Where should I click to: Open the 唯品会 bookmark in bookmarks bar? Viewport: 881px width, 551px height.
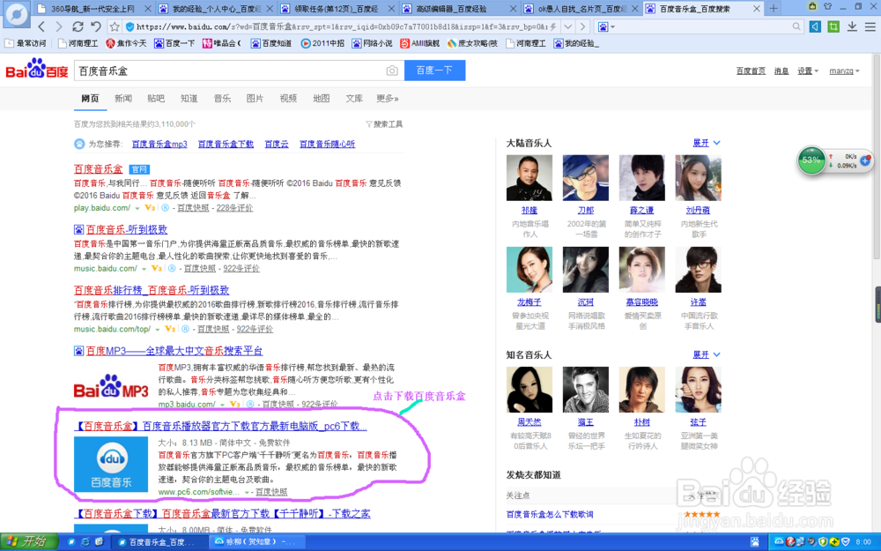click(x=221, y=43)
